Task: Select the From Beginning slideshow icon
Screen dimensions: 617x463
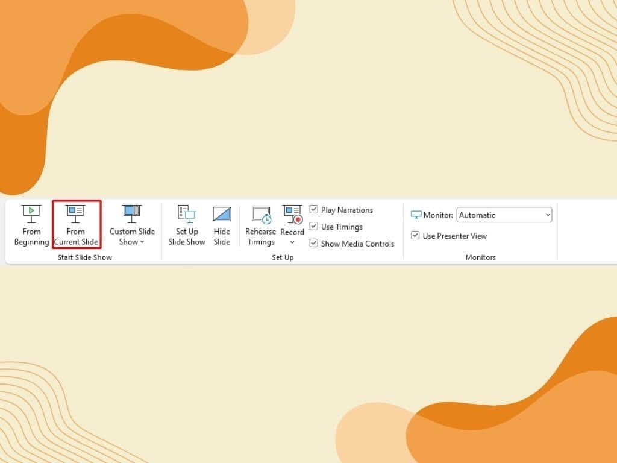Action: pyautogui.click(x=31, y=224)
